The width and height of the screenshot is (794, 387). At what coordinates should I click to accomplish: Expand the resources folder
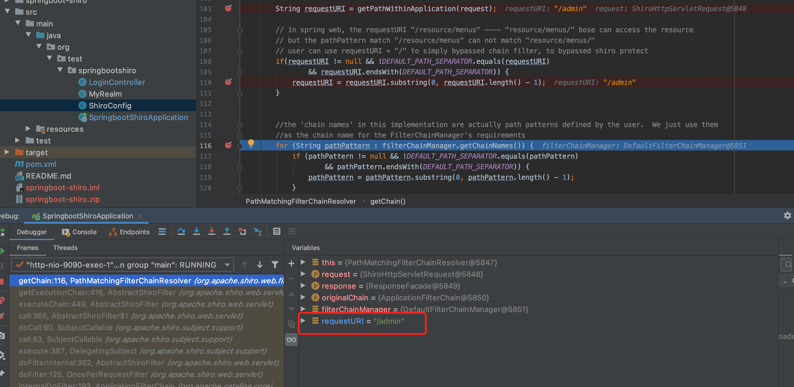click(x=28, y=129)
